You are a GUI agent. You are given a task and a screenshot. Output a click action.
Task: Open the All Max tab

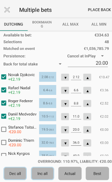click(70, 24)
